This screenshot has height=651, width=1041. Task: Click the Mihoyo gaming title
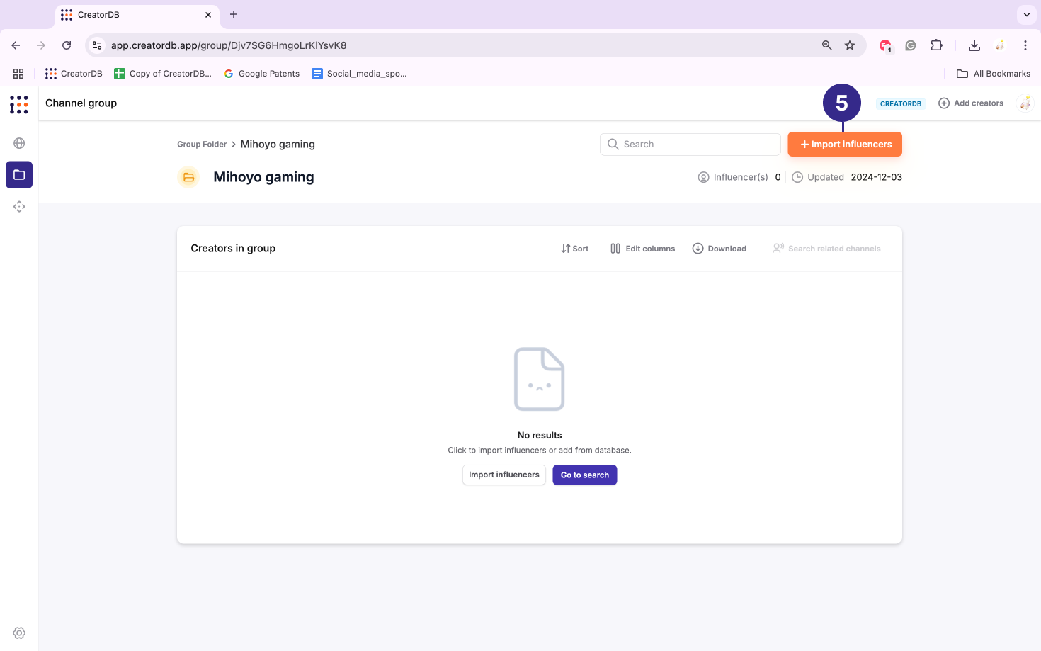263,177
